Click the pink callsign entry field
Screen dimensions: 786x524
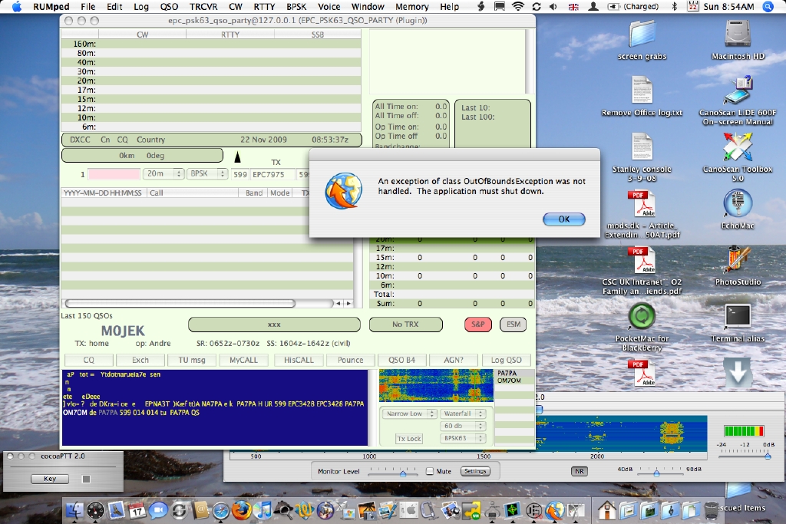[114, 174]
